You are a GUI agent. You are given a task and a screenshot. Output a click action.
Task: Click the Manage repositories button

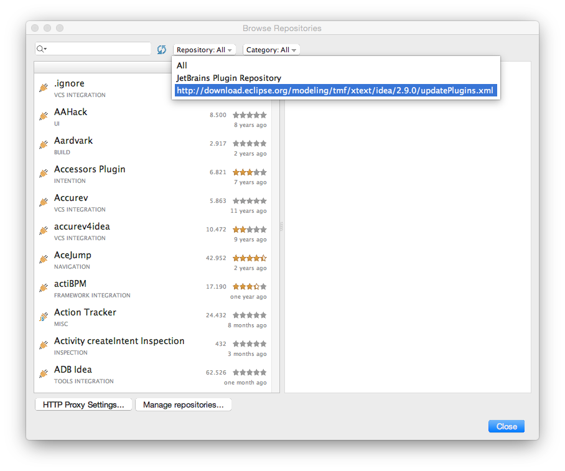183,404
